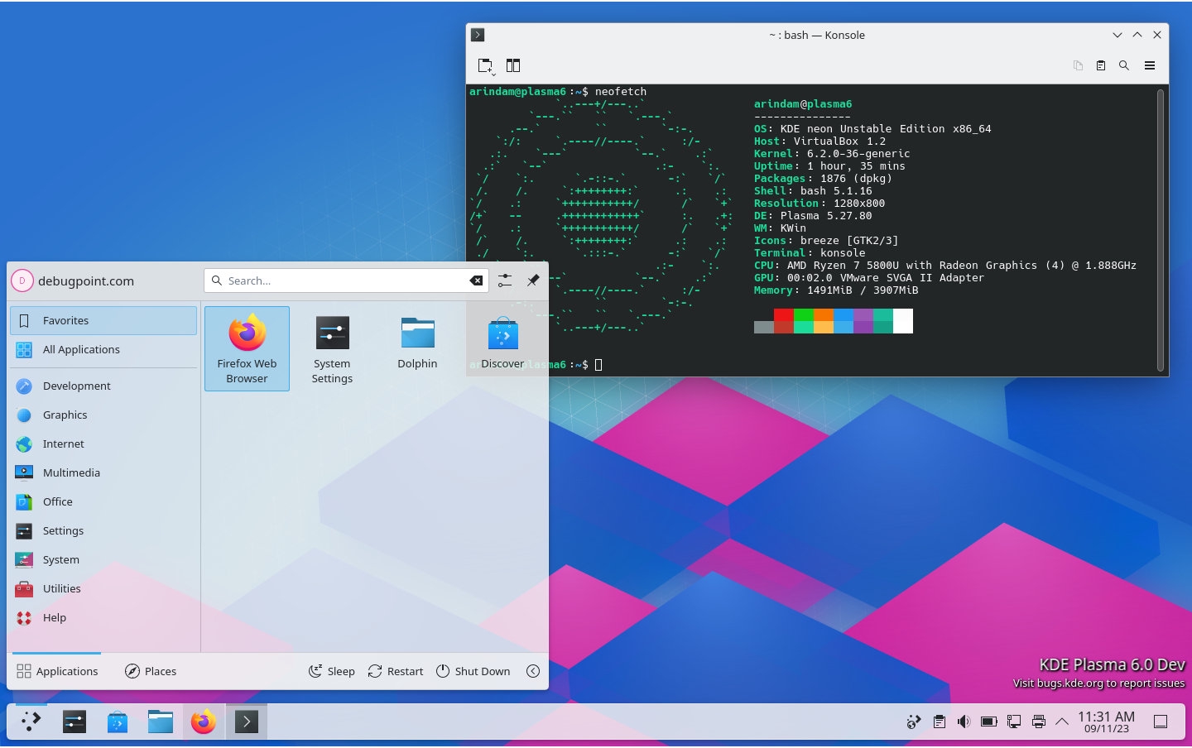Open the Help category

[103, 617]
